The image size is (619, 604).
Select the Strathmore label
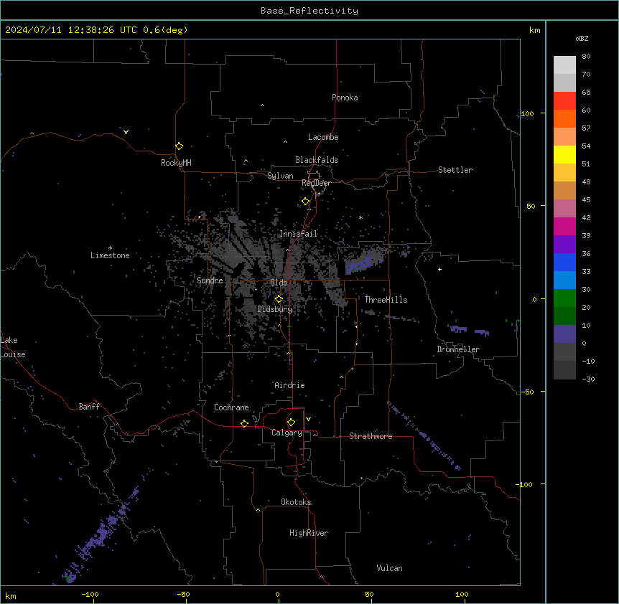pyautogui.click(x=371, y=436)
